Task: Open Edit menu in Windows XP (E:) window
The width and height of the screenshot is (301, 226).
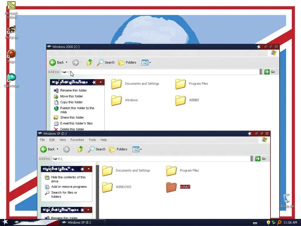Action: pyautogui.click(x=52, y=140)
